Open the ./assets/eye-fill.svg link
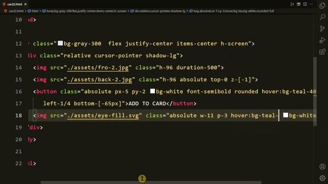 103,116
